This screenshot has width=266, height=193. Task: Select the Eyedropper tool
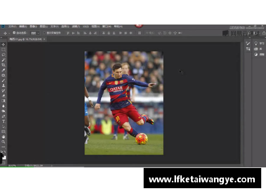[x=3, y=70]
